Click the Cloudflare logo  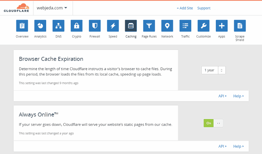coord(16,8)
